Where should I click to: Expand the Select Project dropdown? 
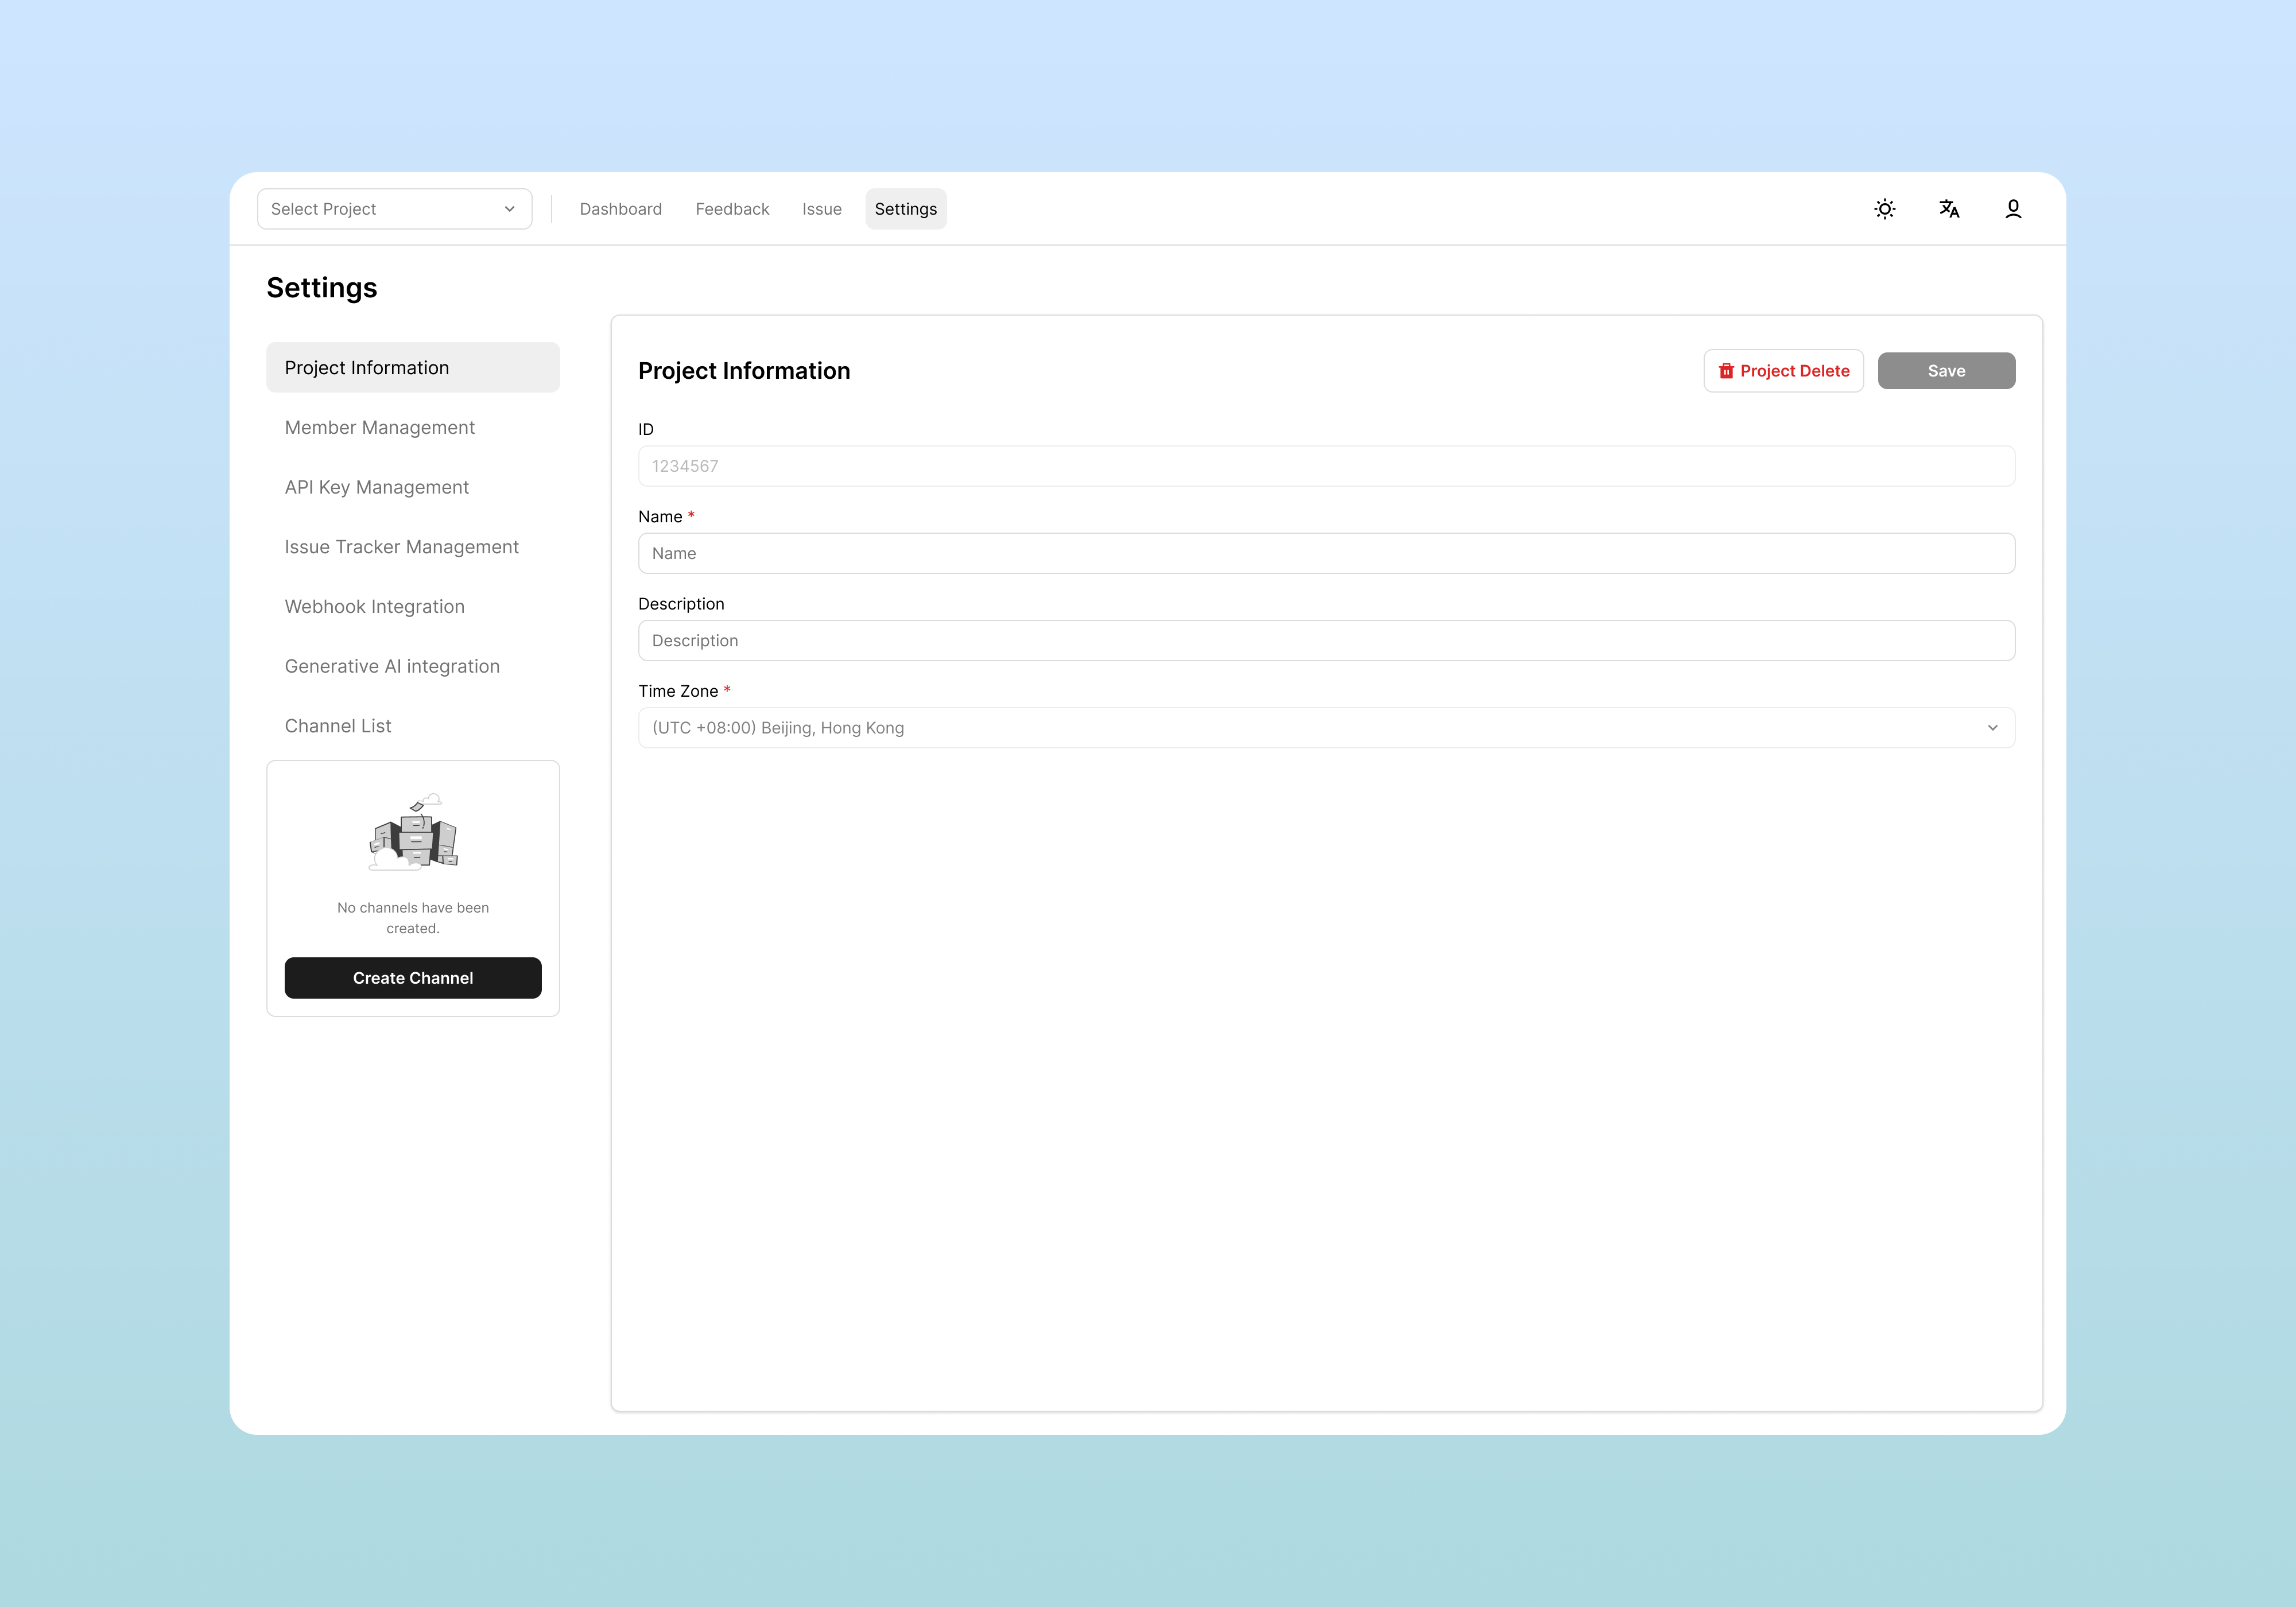click(x=394, y=209)
